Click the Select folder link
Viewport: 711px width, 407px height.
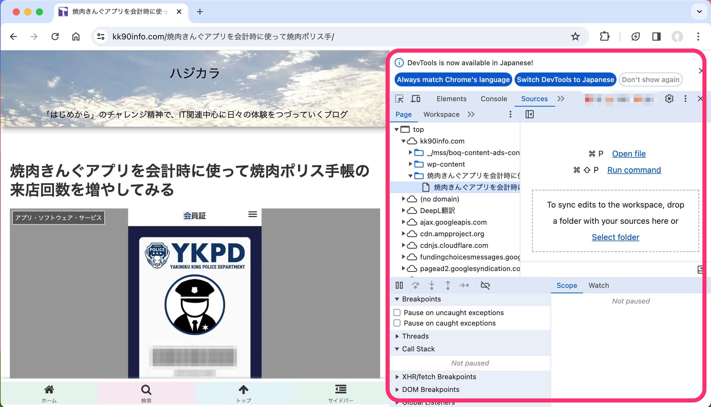615,237
